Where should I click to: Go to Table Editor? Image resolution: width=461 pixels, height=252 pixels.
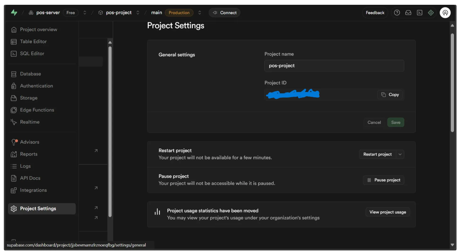click(x=33, y=41)
